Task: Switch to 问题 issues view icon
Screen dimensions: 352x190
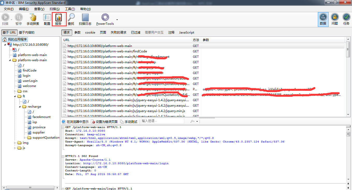Action: coord(335,17)
